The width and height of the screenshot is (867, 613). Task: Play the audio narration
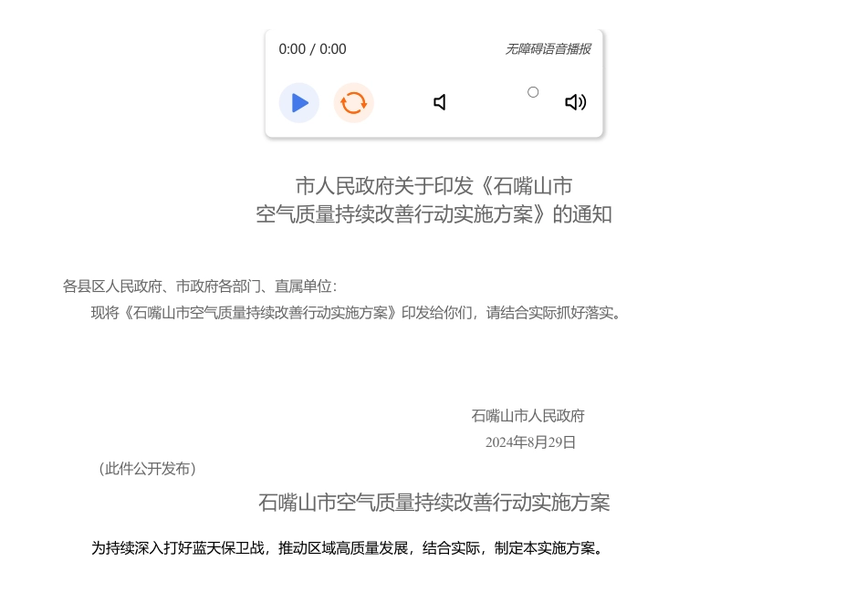299,103
